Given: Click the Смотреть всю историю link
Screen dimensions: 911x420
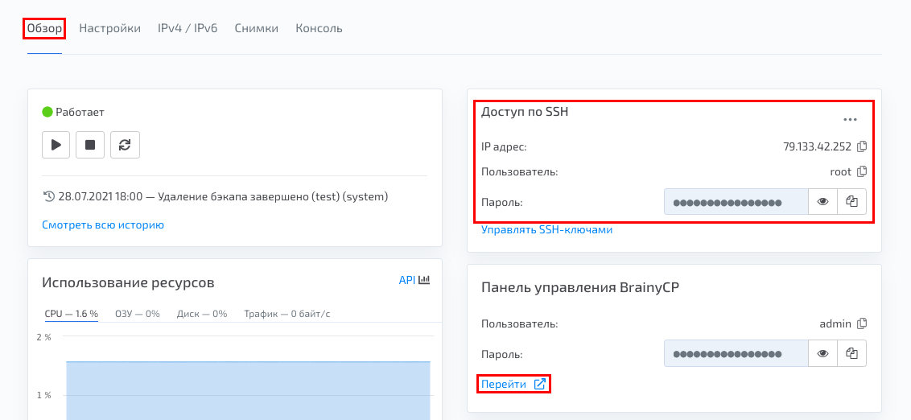Looking at the screenshot, I should point(103,224).
